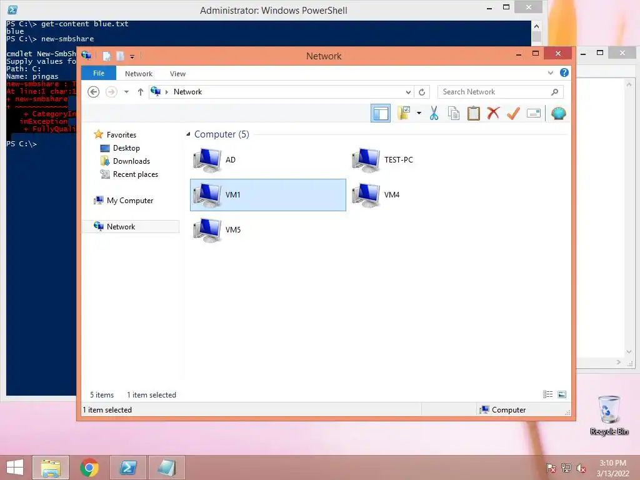This screenshot has height=480, width=640.
Task: Click the forward navigation arrow
Action: (x=111, y=92)
